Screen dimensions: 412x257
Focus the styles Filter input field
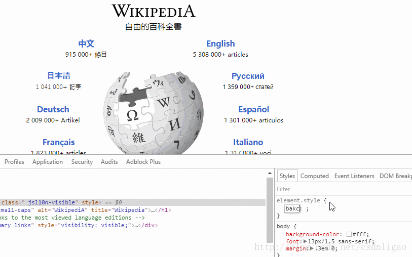click(x=344, y=189)
